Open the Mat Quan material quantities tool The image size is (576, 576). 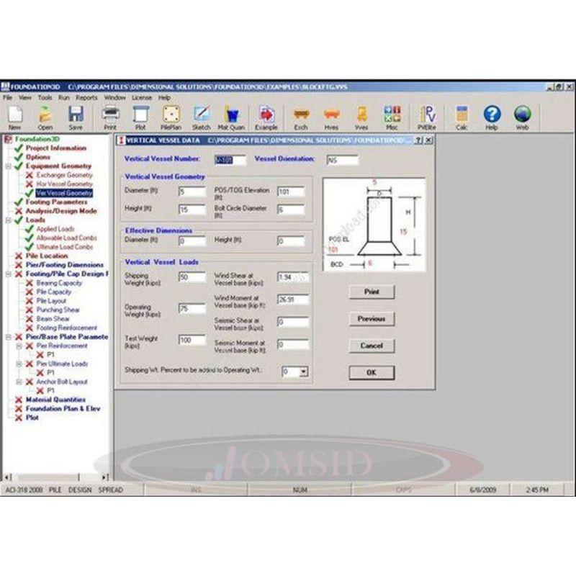[x=230, y=115]
